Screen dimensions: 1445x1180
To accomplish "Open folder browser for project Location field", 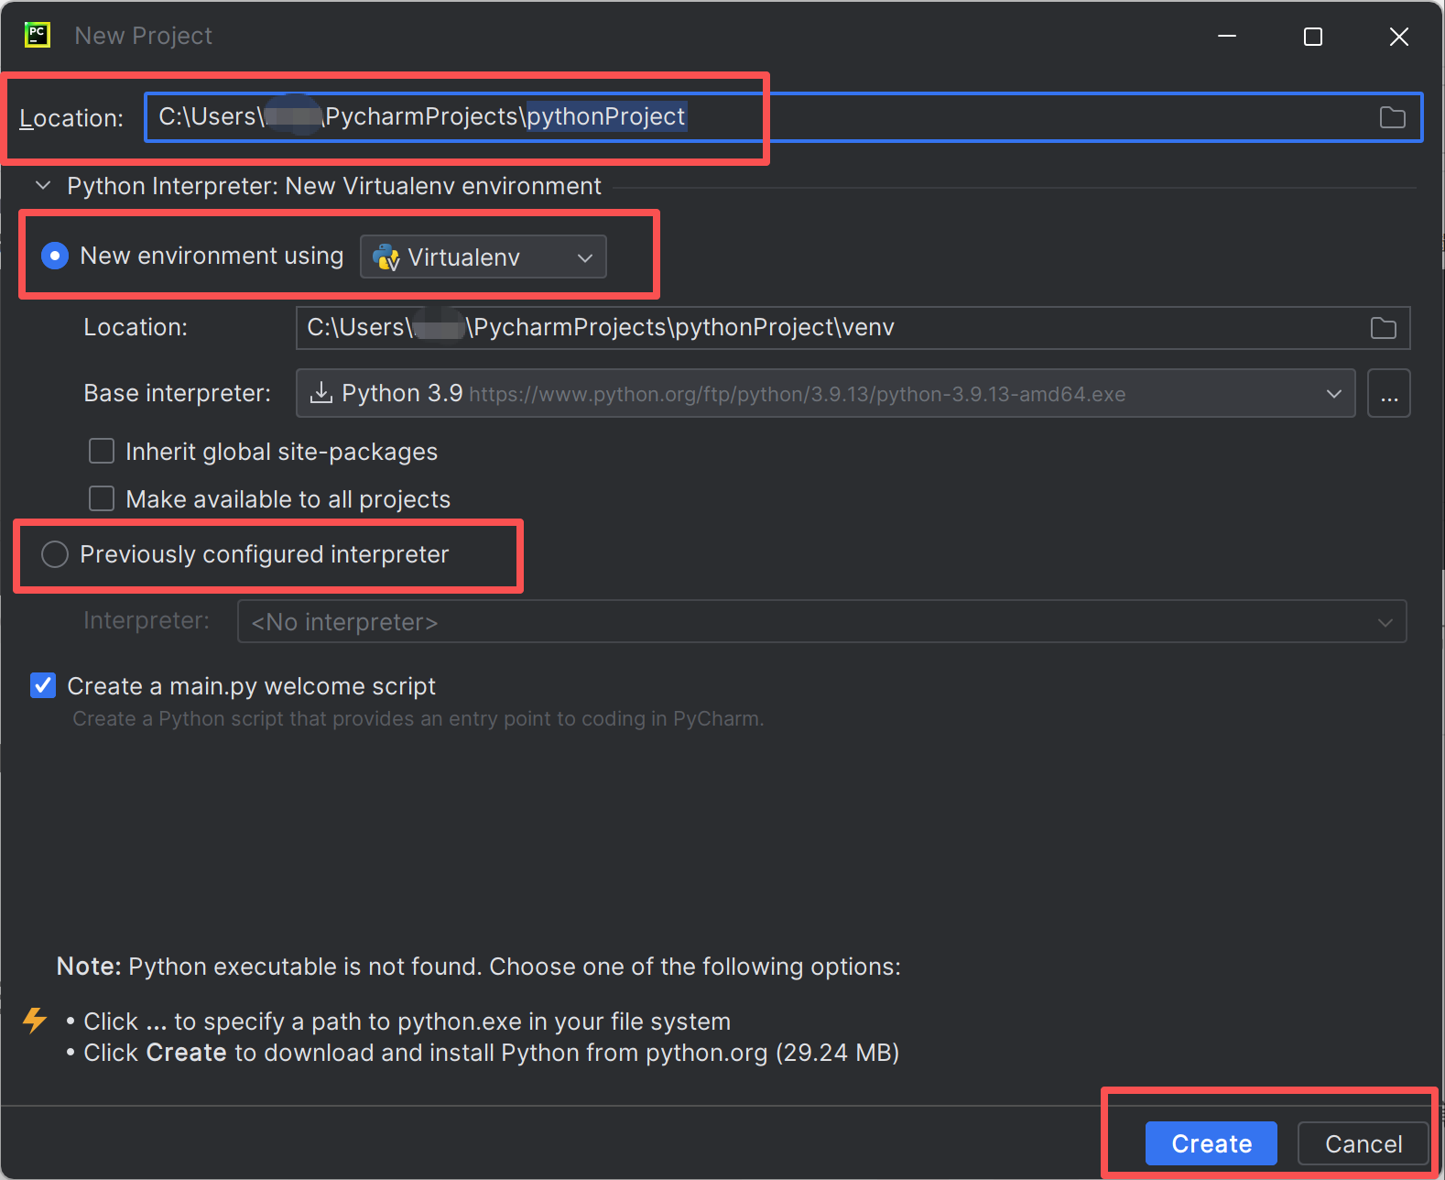I will (1392, 117).
